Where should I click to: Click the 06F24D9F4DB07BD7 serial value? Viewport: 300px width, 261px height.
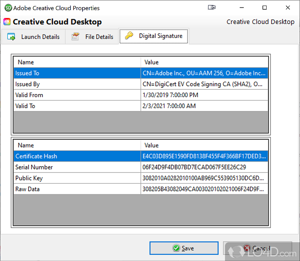(x=204, y=167)
